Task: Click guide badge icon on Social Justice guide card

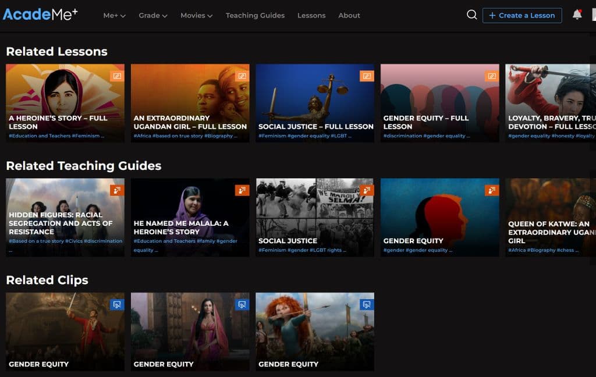Action: 367,190
